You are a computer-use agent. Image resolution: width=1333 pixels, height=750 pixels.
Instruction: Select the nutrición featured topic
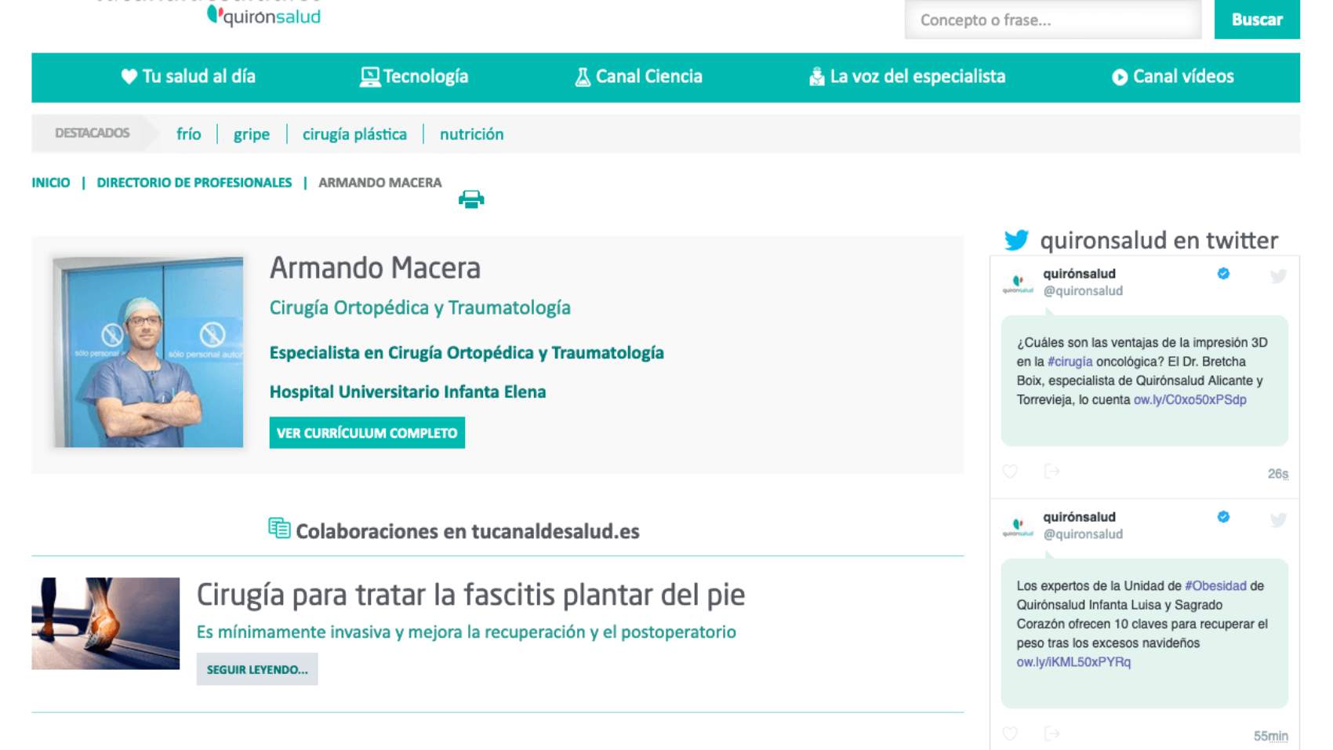[472, 134]
